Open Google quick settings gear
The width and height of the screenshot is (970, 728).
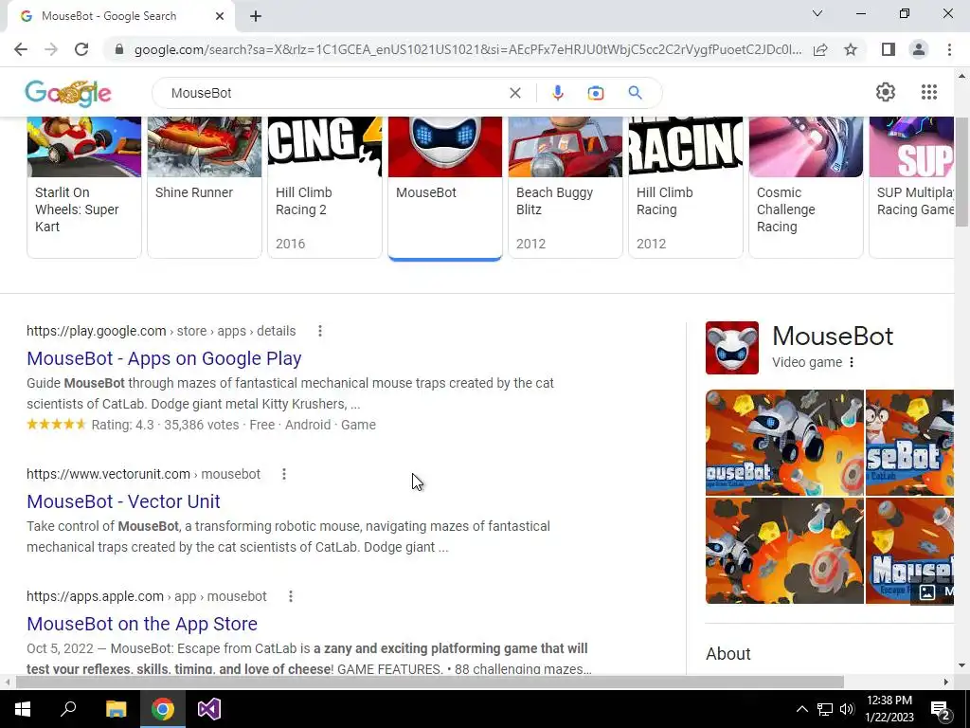pyautogui.click(x=886, y=92)
